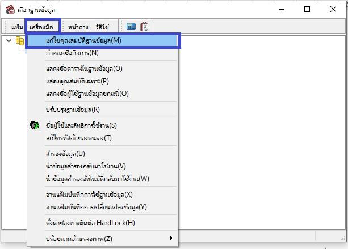Open the แฟ้ม menu
Screen dimensions: 348x249
tap(17, 27)
